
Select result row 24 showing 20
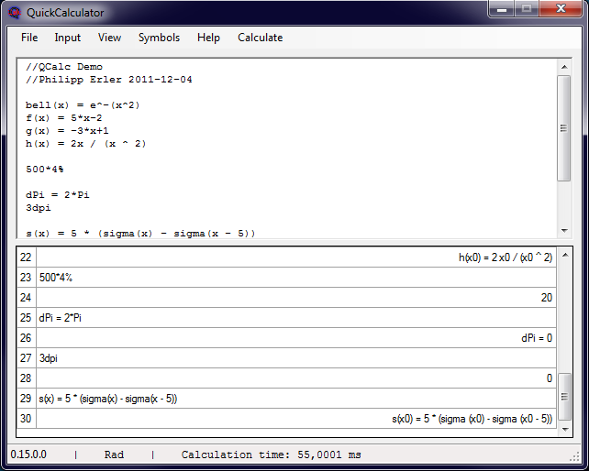click(296, 298)
